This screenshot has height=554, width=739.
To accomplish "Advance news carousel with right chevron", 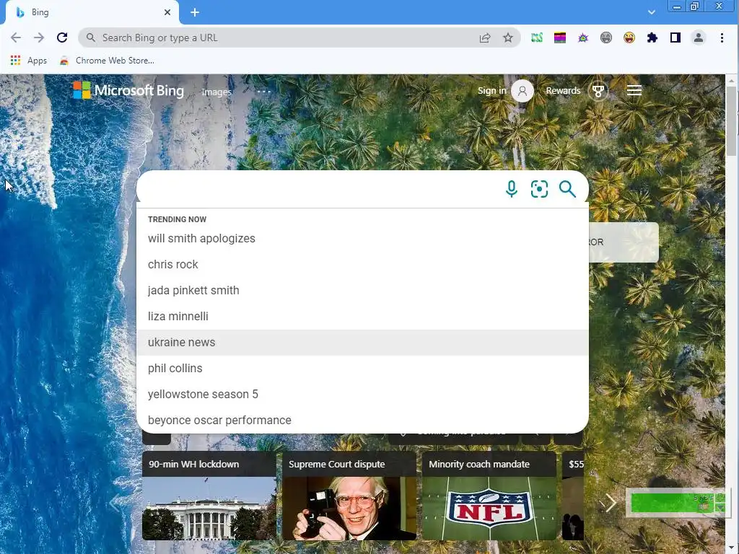I will 611,503.
